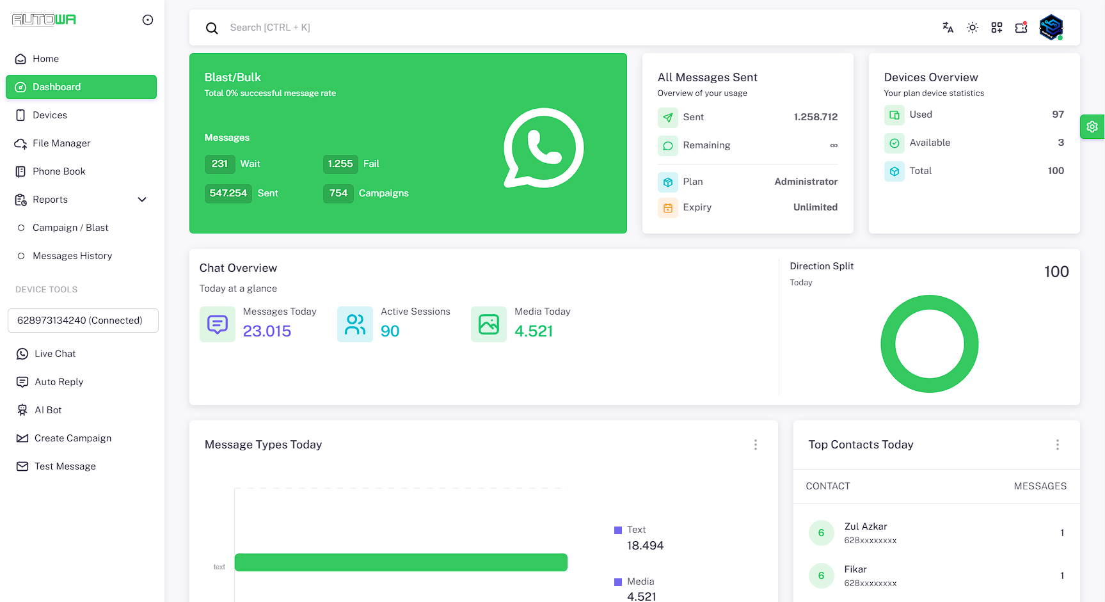Screen dimensions: 1105x602
Task: Open Message Types Today options menu
Action: point(756,445)
